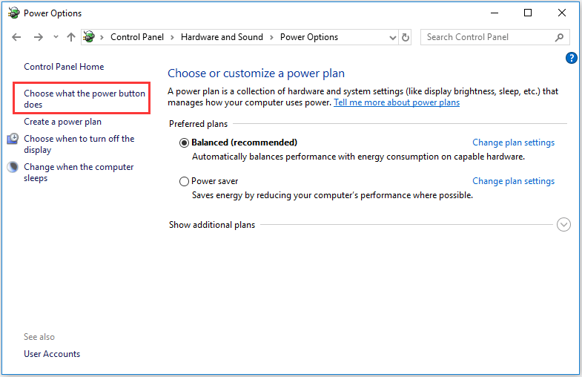
Task: Open Choose what the power button does
Action: (84, 99)
